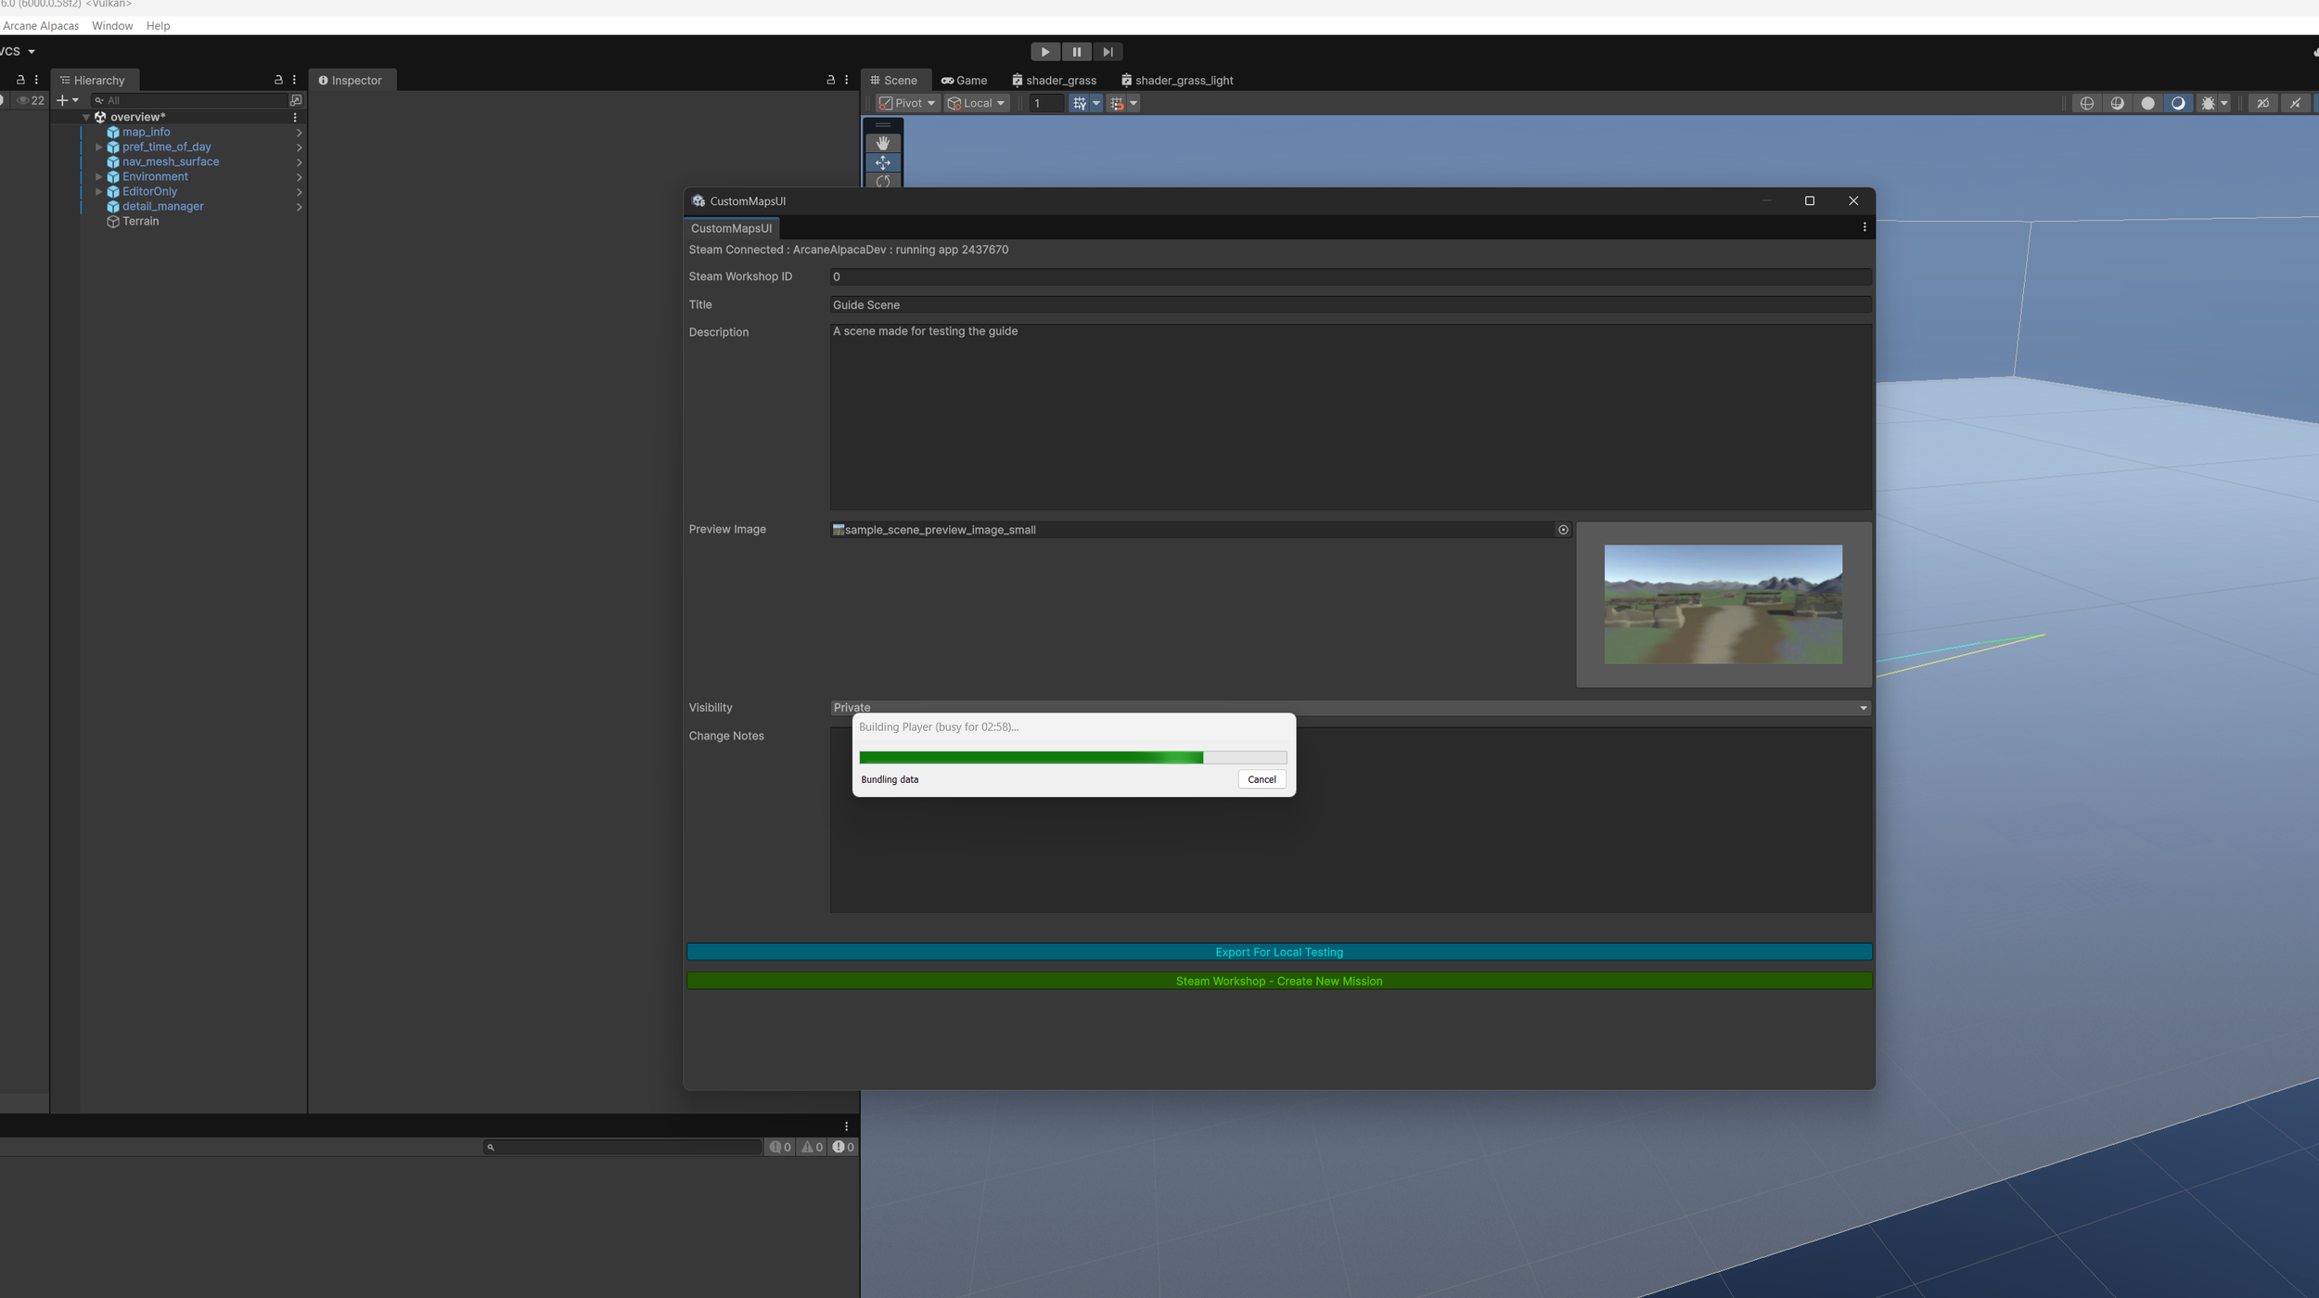The width and height of the screenshot is (2319, 1298).
Task: Toggle the Hierarchy panel lock
Action: pos(277,80)
